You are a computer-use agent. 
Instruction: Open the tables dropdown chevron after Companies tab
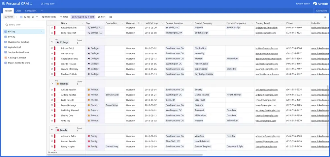42,11
